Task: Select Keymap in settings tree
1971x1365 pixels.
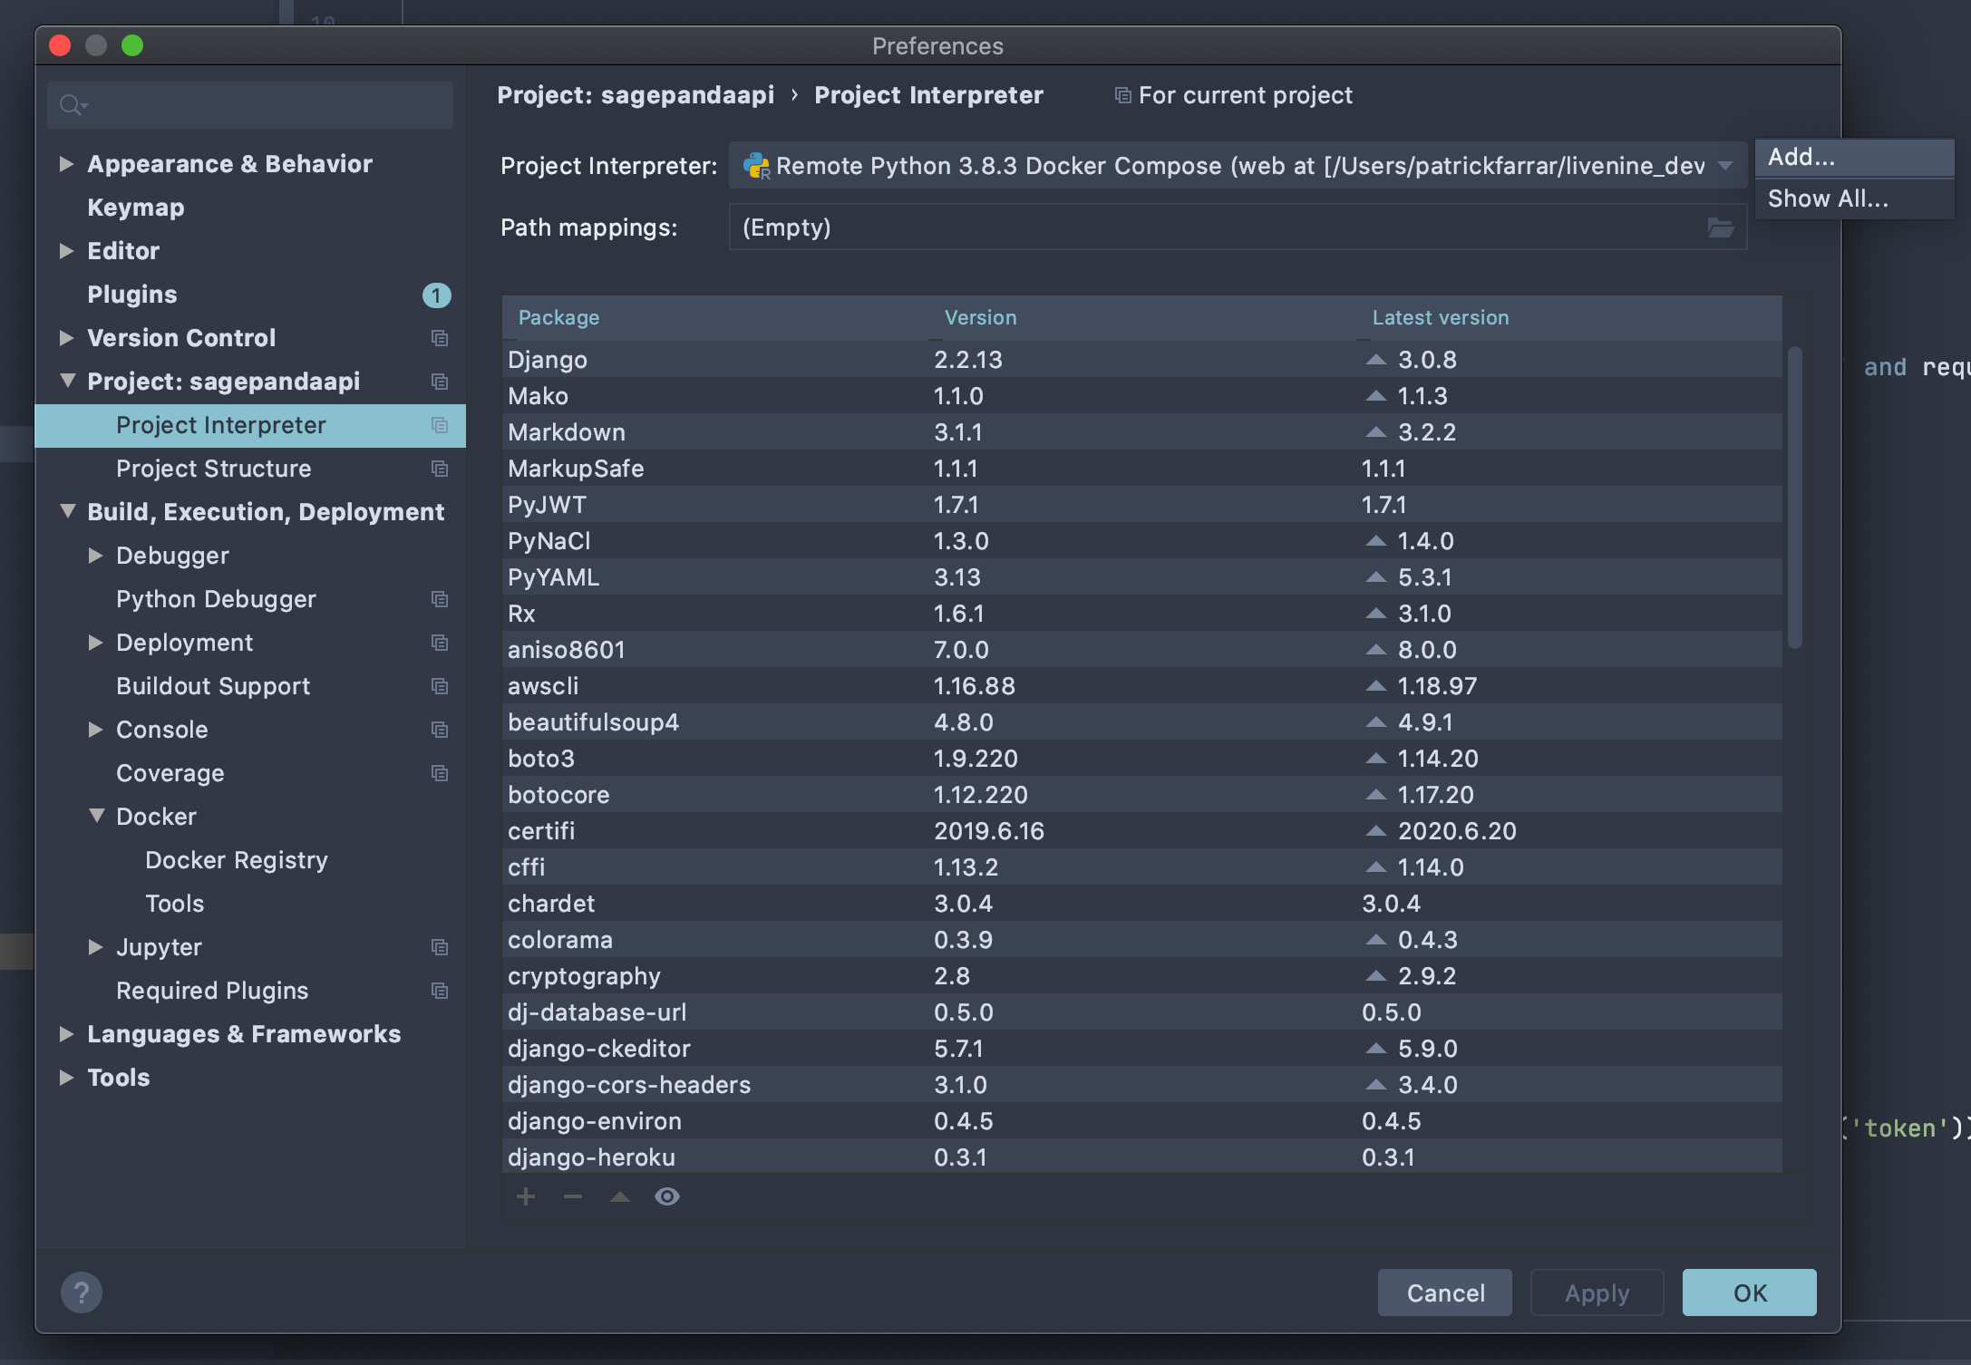Action: [136, 208]
